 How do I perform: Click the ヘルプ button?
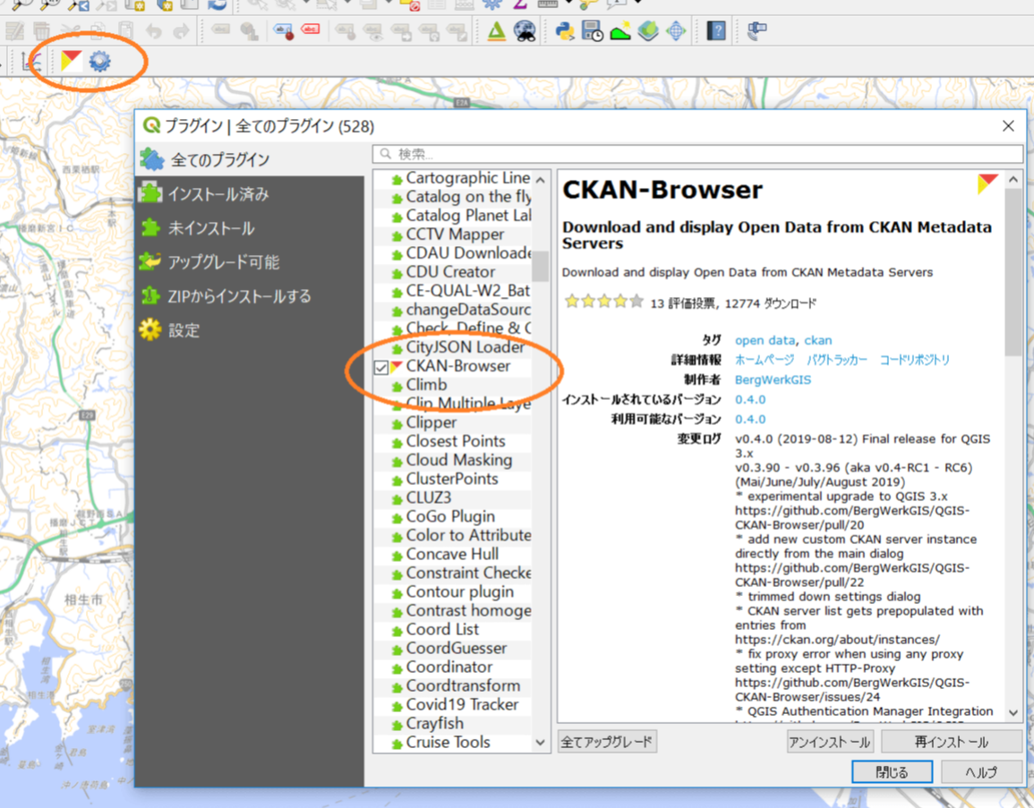tap(981, 771)
